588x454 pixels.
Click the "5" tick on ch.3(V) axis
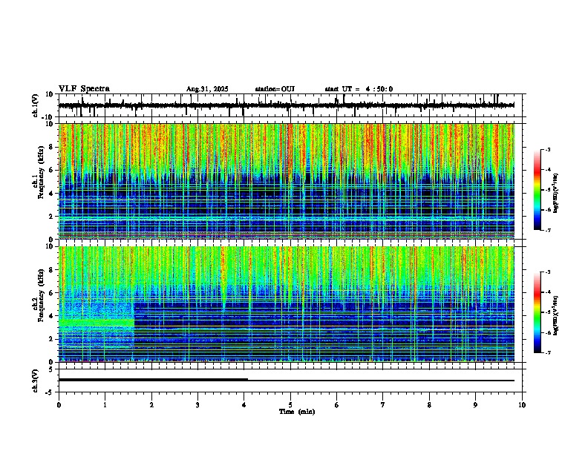tap(51, 369)
